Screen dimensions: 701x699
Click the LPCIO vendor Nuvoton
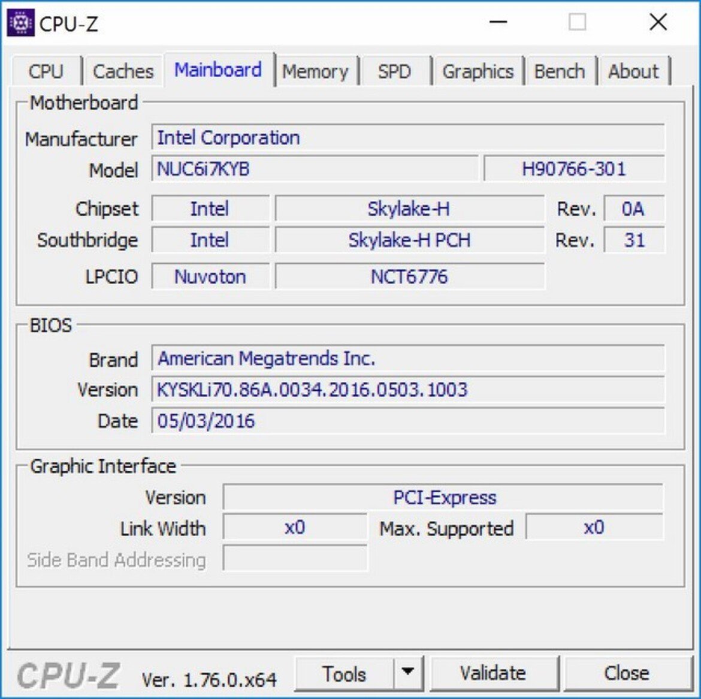tap(210, 276)
